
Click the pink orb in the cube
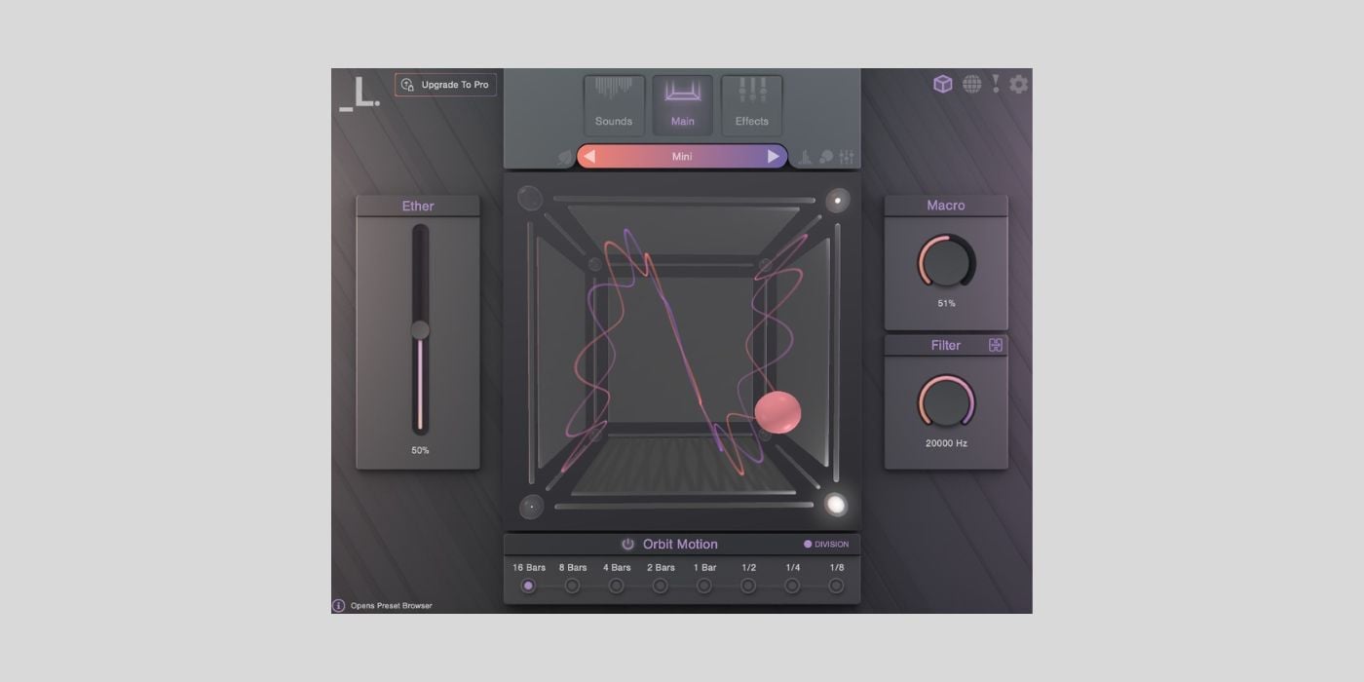777,412
